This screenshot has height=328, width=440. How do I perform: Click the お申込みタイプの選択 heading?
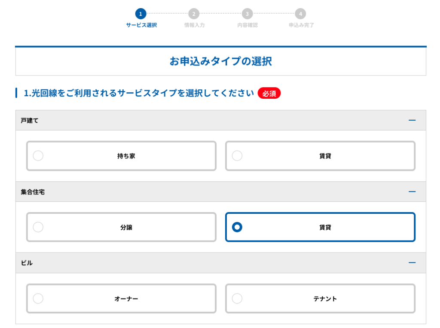click(220, 61)
